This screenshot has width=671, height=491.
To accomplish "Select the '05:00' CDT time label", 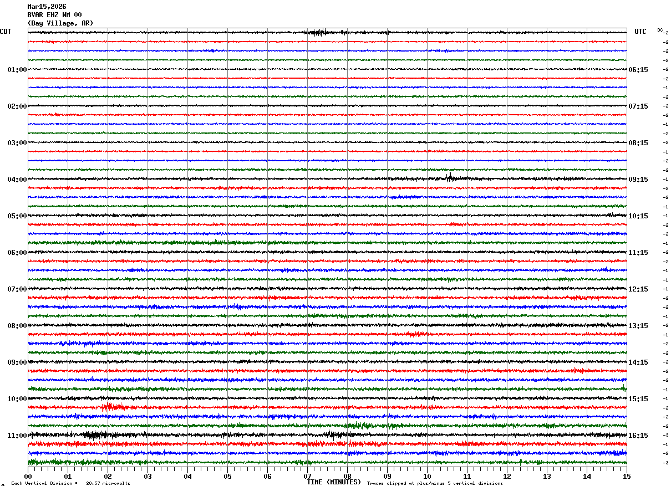I will tap(17, 216).
